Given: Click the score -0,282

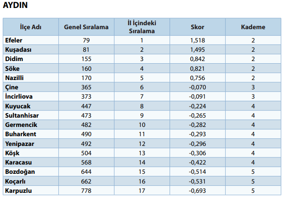Looking at the screenshot, I should [197, 125].
